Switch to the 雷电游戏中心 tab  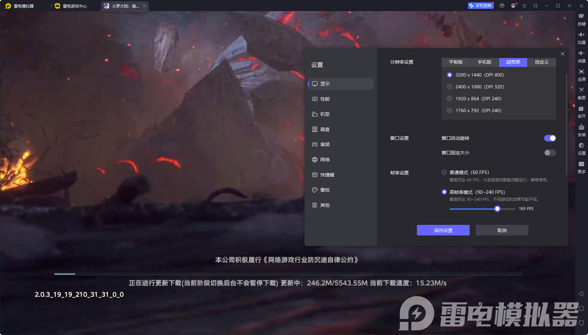[x=71, y=6]
